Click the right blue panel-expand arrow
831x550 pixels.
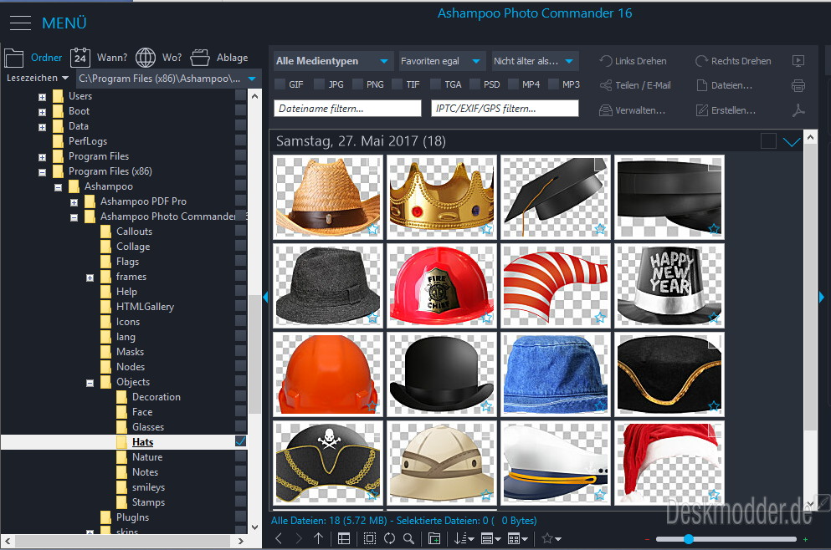[x=822, y=298]
